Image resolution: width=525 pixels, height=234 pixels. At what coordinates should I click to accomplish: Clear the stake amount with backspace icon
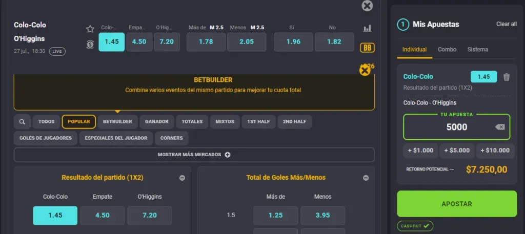tap(500, 127)
